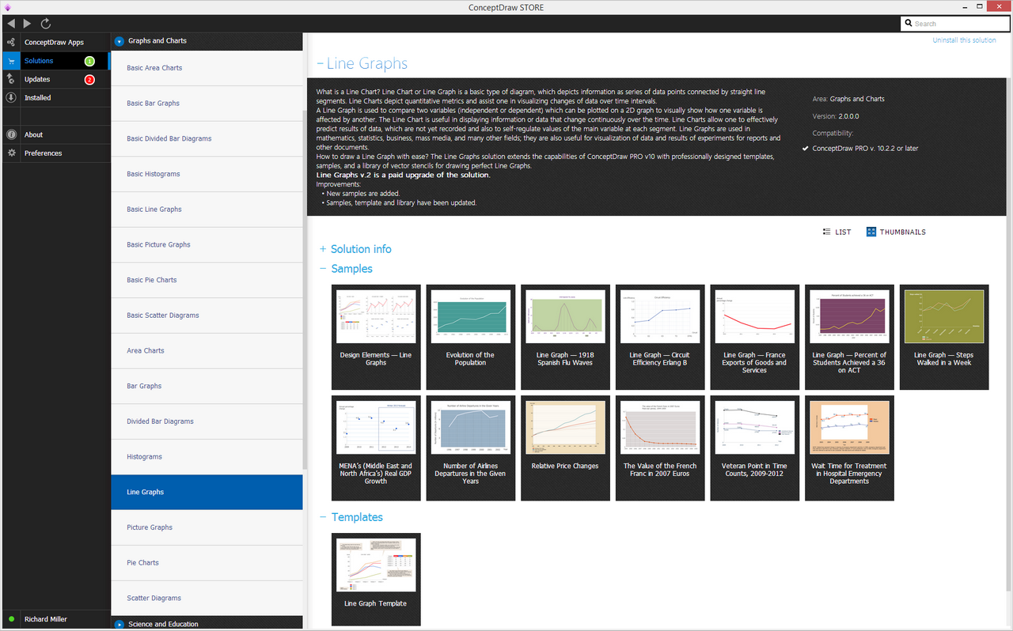Select Basic Scatter Diagrams solution
1013x631 pixels.
(x=207, y=315)
